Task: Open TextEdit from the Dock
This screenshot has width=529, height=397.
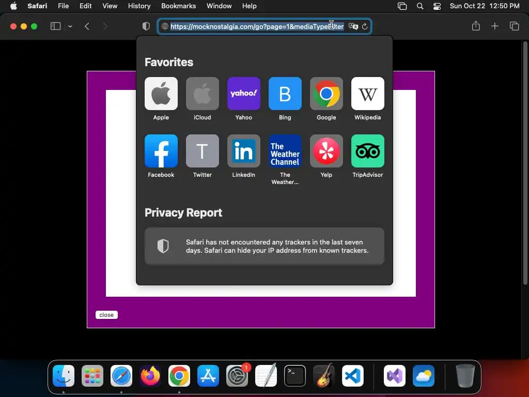Action: (x=266, y=376)
